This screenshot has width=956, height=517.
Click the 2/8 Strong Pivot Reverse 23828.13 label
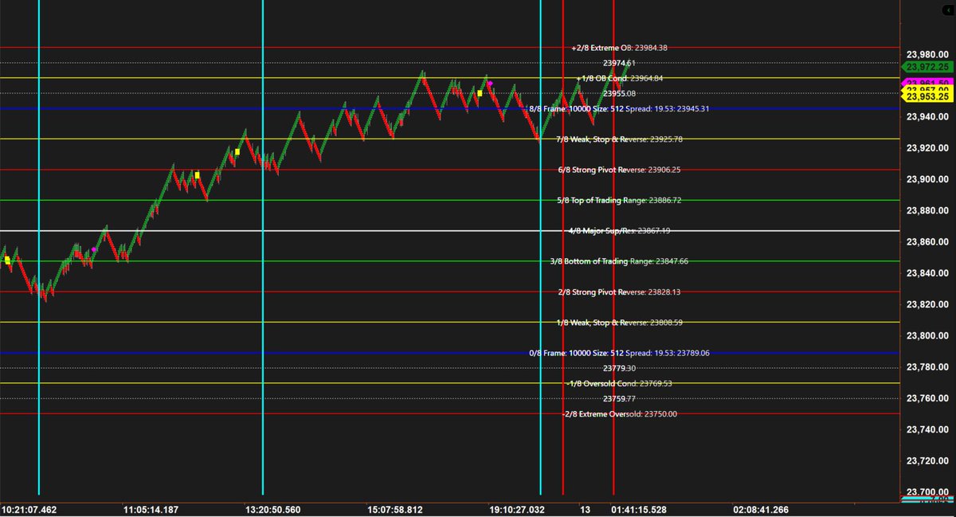[619, 292]
